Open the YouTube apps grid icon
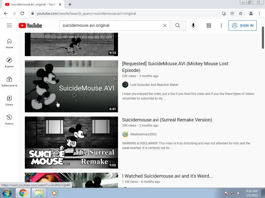The width and height of the screenshot is (265, 198). tap(209, 26)
